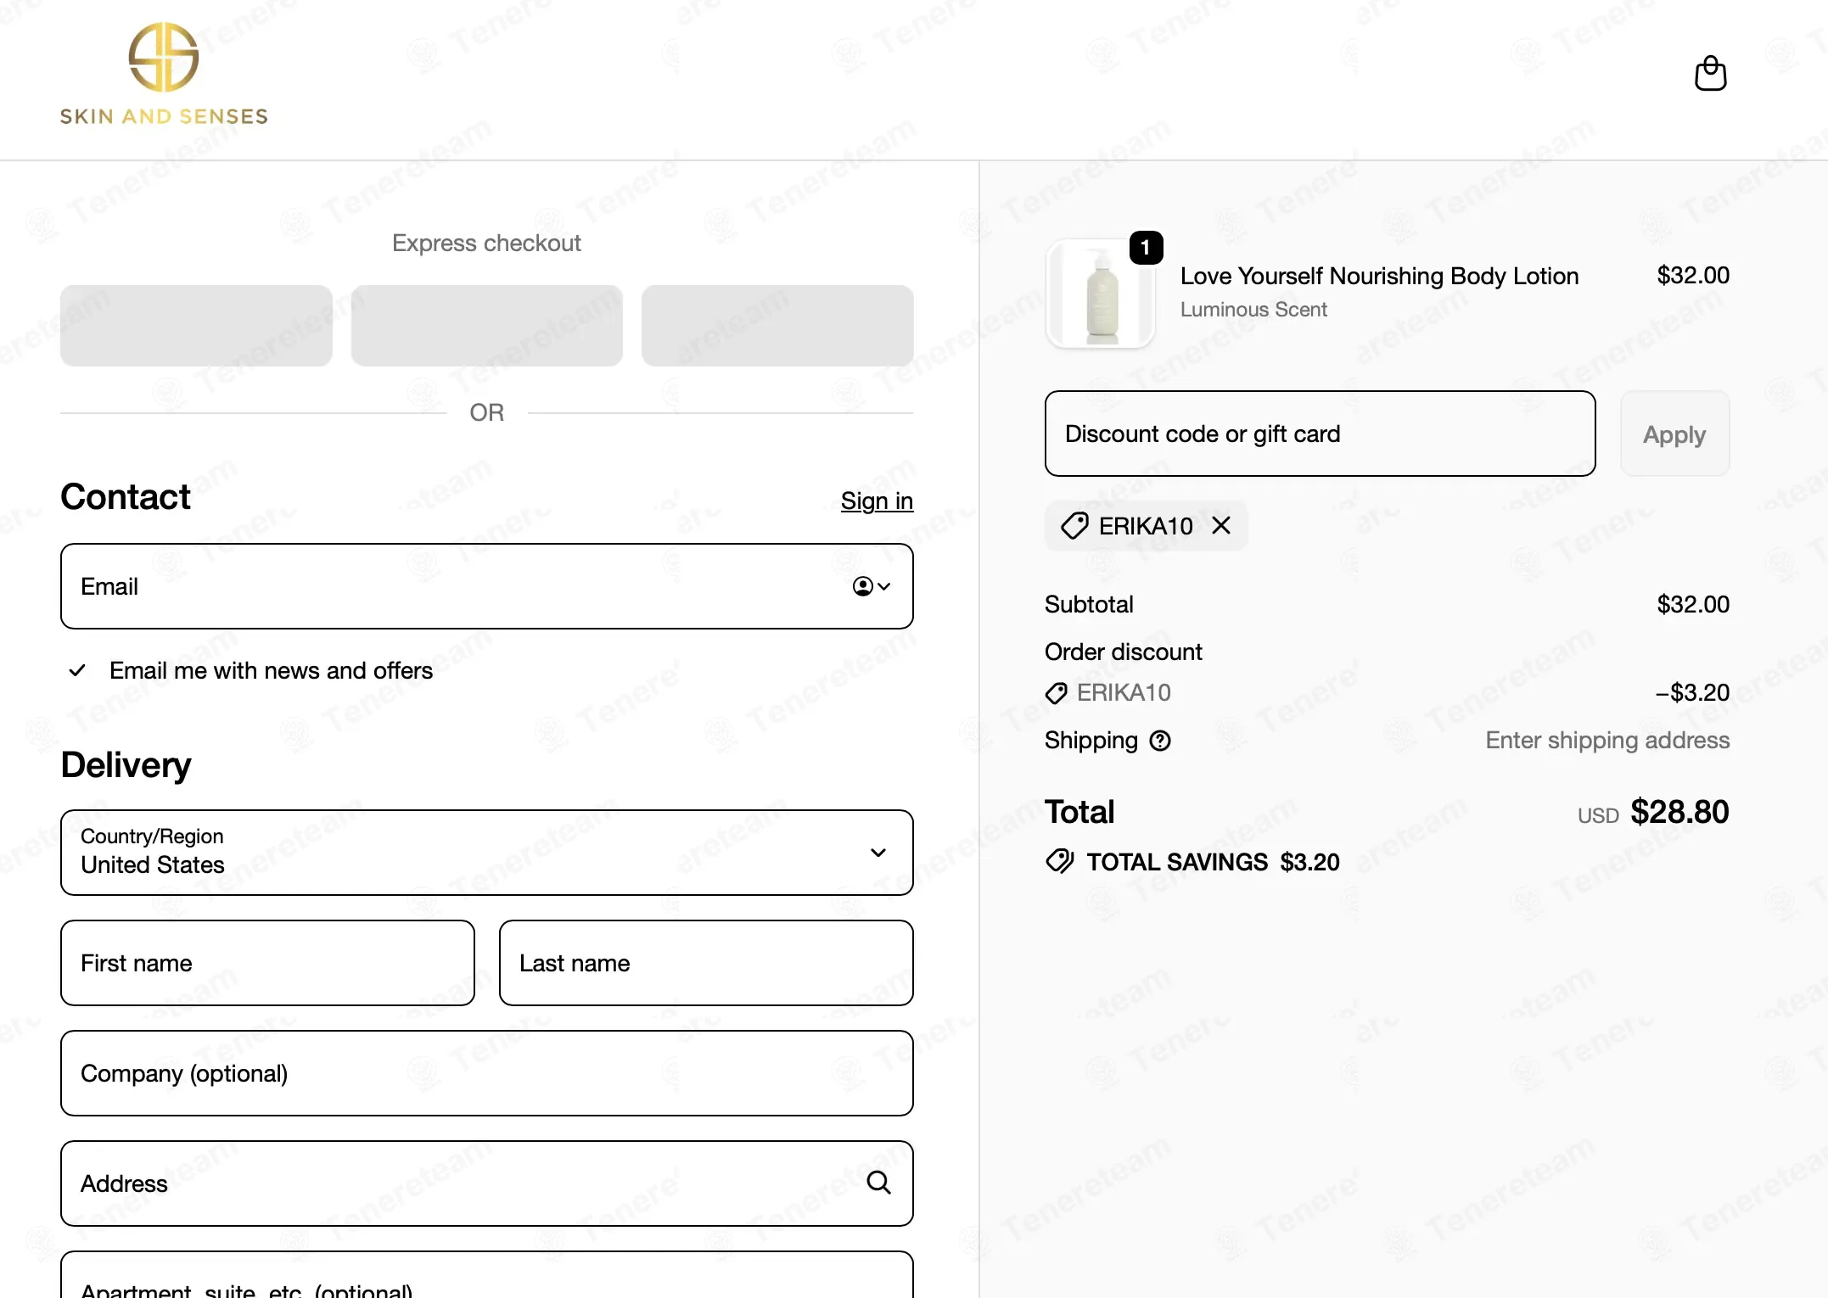
Task: Open the shopping bag cart icon
Action: (x=1710, y=74)
